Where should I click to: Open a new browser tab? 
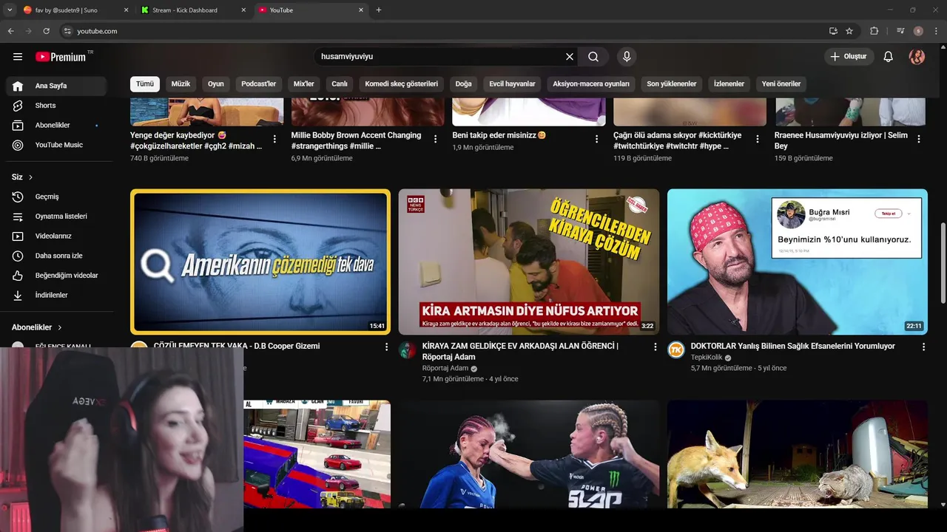[x=379, y=10]
